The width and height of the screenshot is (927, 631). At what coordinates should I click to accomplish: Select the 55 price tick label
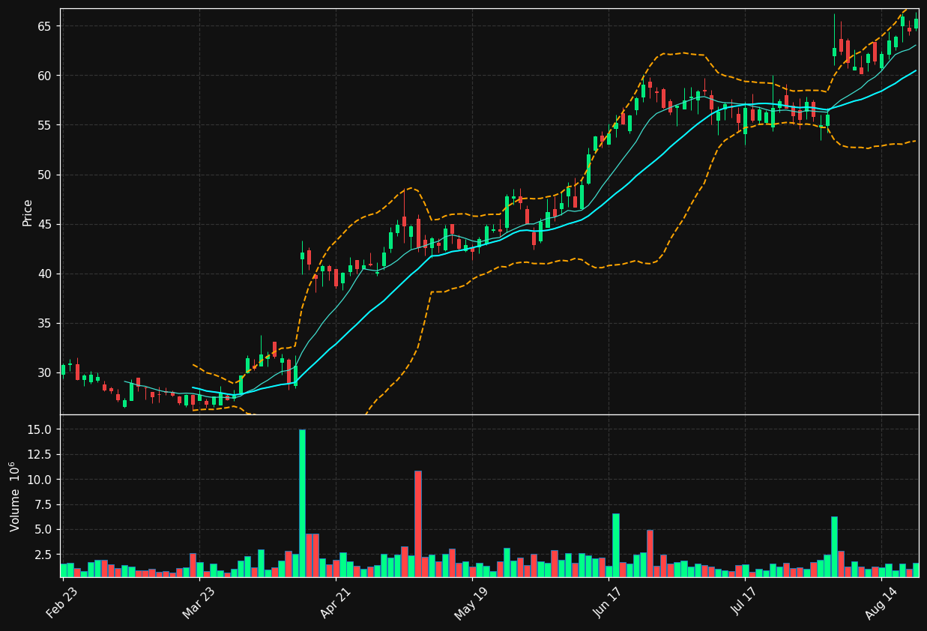coord(43,125)
